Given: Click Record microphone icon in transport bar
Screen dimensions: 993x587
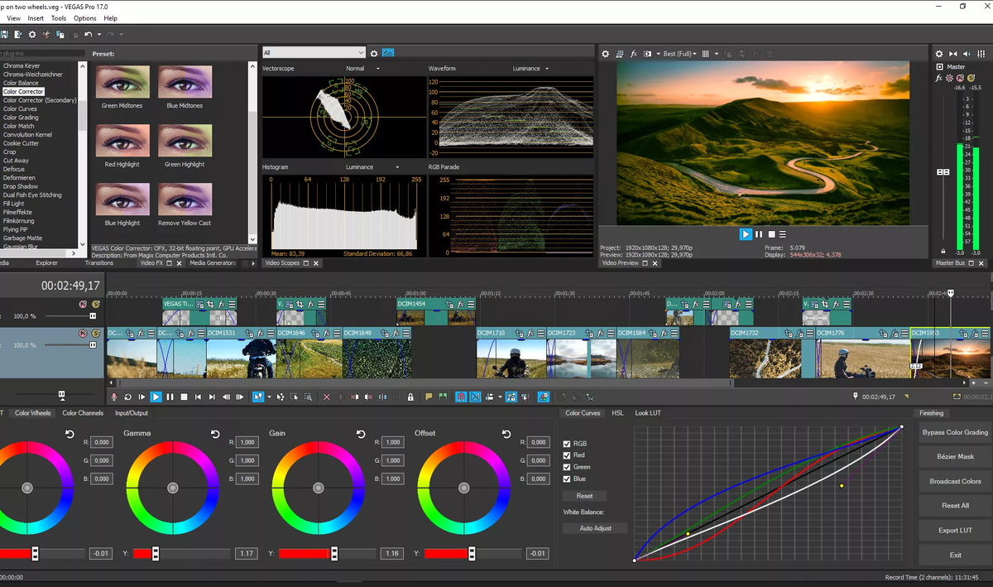Looking at the screenshot, I should click(x=114, y=397).
